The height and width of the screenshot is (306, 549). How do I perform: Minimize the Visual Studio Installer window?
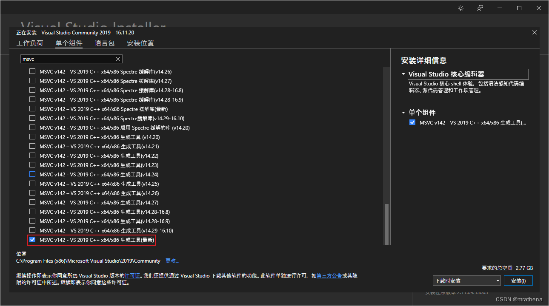[500, 8]
